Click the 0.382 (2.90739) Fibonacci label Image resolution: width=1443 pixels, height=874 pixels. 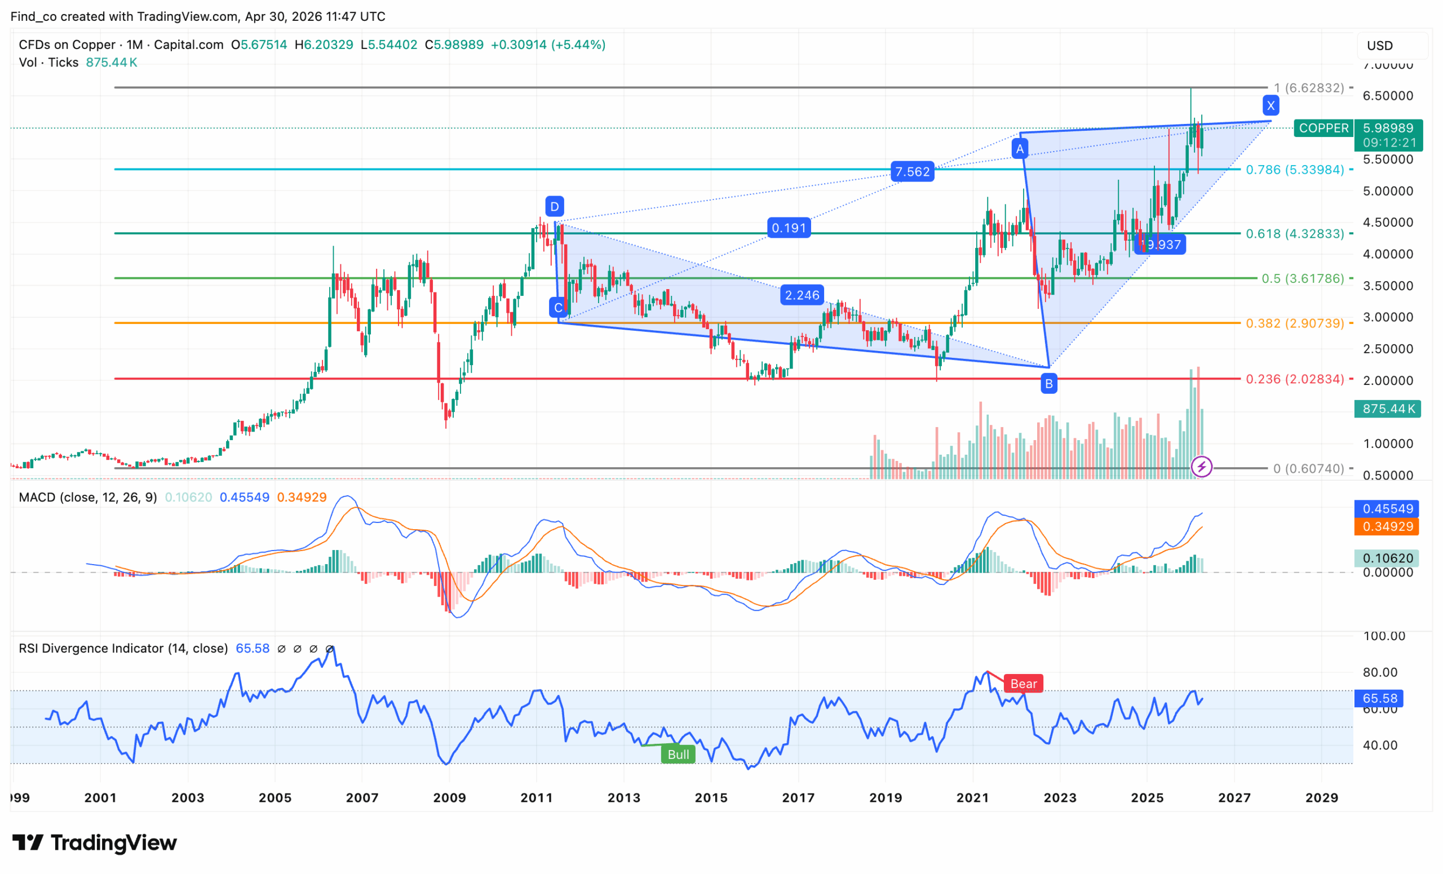coord(1295,323)
